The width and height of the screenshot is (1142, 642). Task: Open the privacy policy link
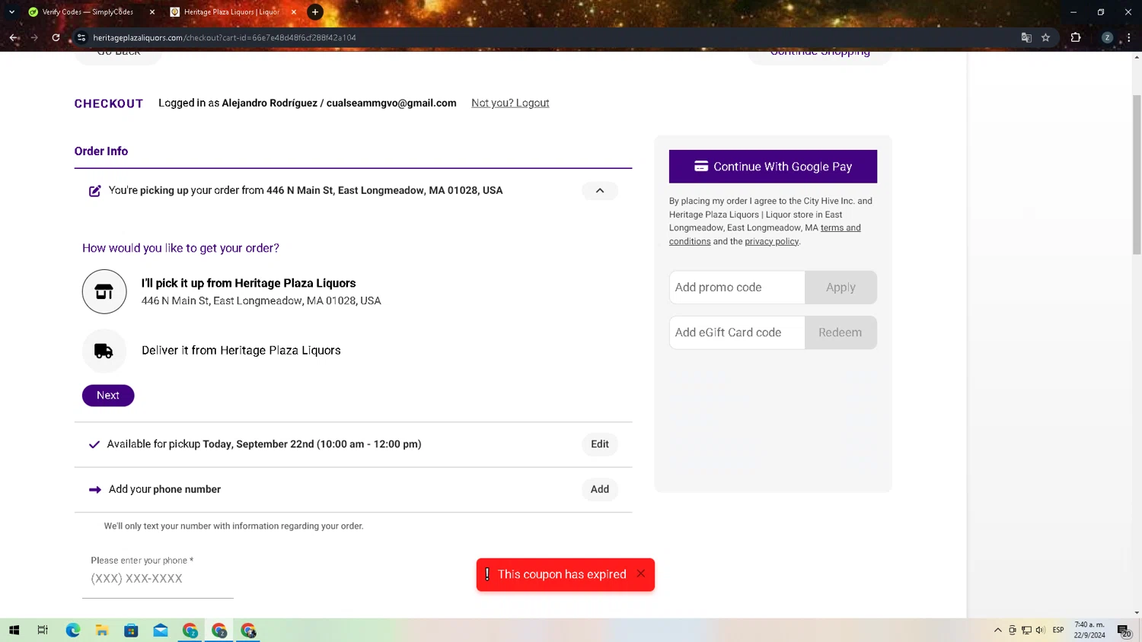tap(772, 242)
